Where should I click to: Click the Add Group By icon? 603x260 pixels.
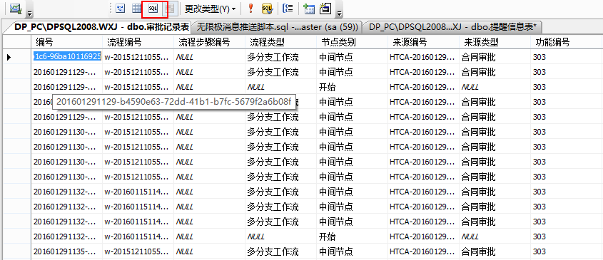point(287,9)
